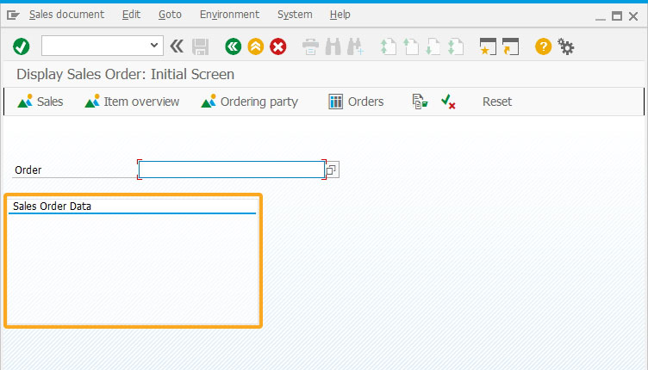This screenshot has height=370, width=648.
Task: Go to Next Page icon
Action: 433,46
